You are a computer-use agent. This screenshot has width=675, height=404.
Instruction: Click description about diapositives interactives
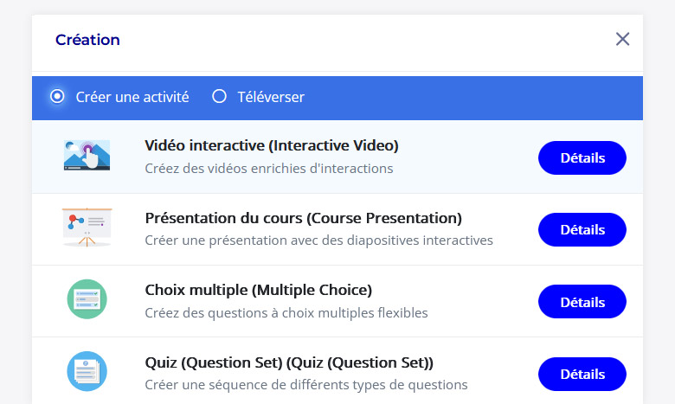319,240
